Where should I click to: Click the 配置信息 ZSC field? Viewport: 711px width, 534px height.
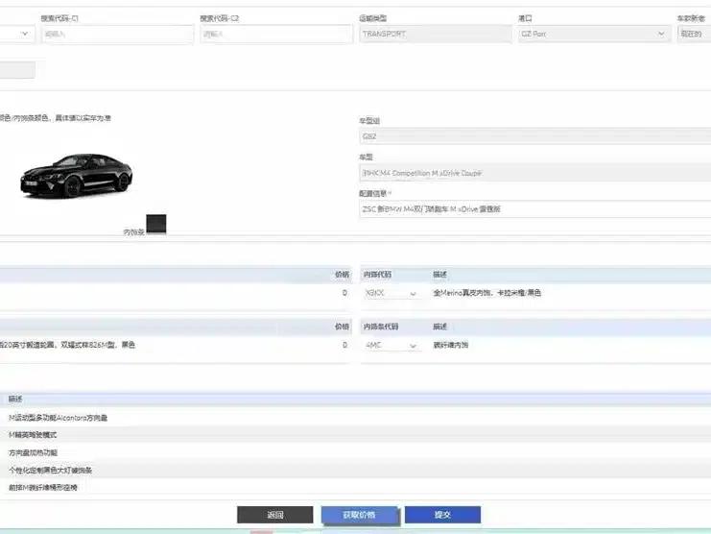[x=535, y=209]
